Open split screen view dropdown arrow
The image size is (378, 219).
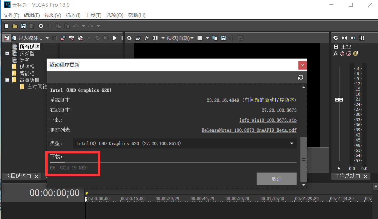[163, 38]
